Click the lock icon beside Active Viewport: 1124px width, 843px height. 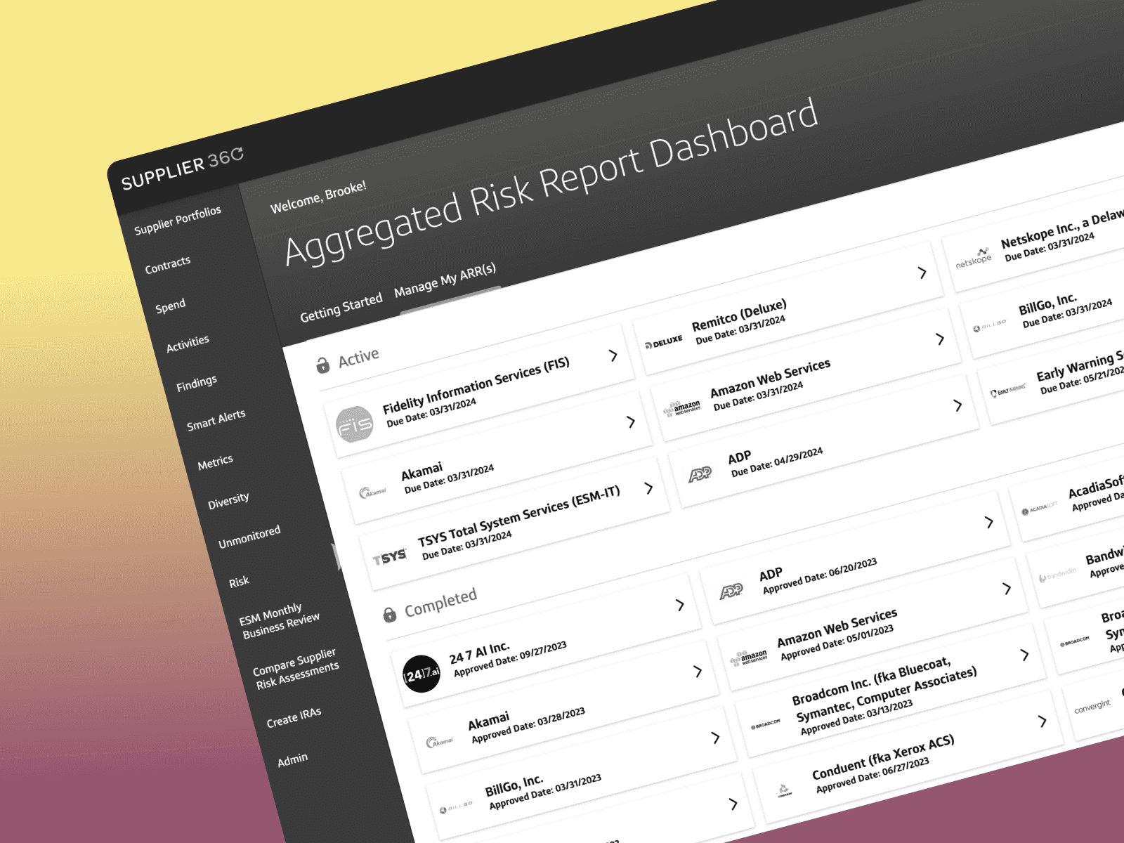click(322, 365)
